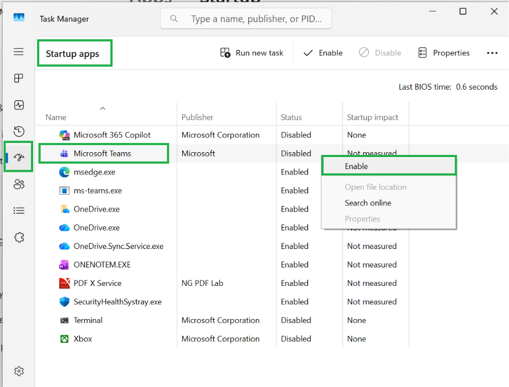Select the Microsoft 365 Copilot row name
This screenshot has width=509, height=387.
click(x=112, y=135)
